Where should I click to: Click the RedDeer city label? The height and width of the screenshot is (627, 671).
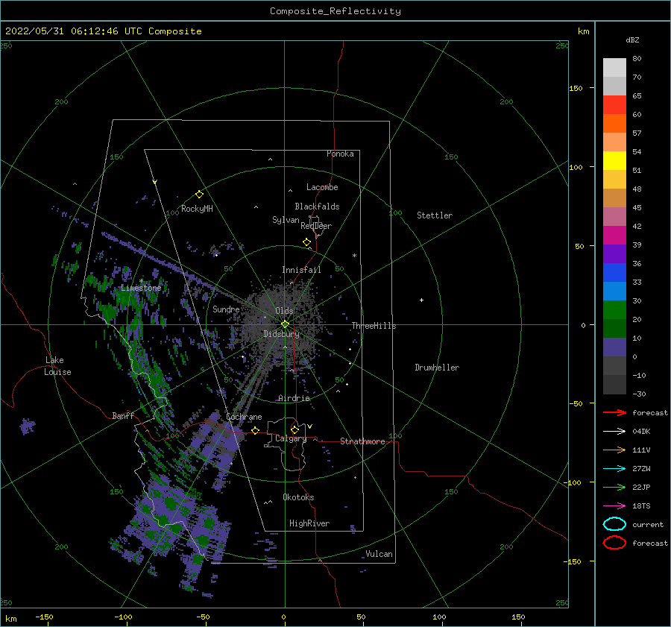[316, 226]
